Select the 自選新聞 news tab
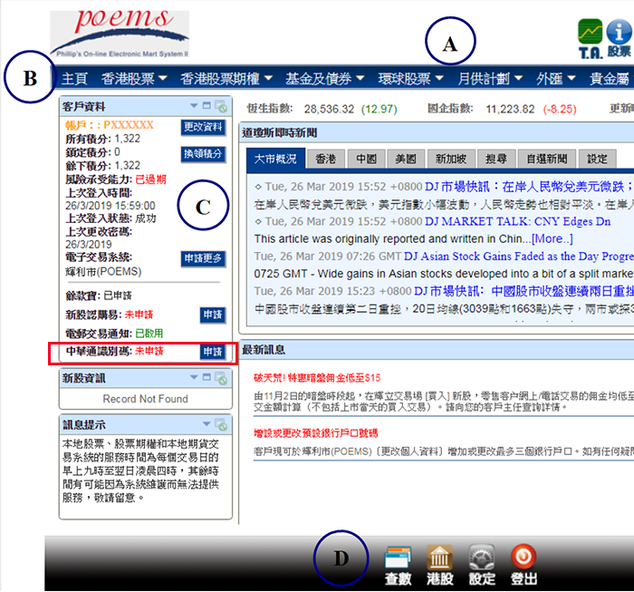The width and height of the screenshot is (634, 592). (x=546, y=159)
